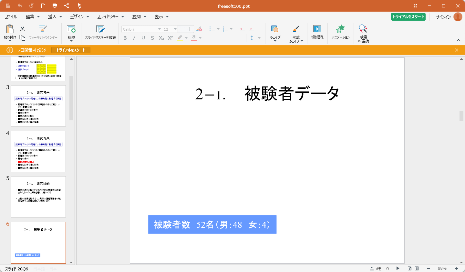This screenshot has width=465, height=272.
Task: Toggle Superscript formatting
Action: pyautogui.click(x=170, y=38)
